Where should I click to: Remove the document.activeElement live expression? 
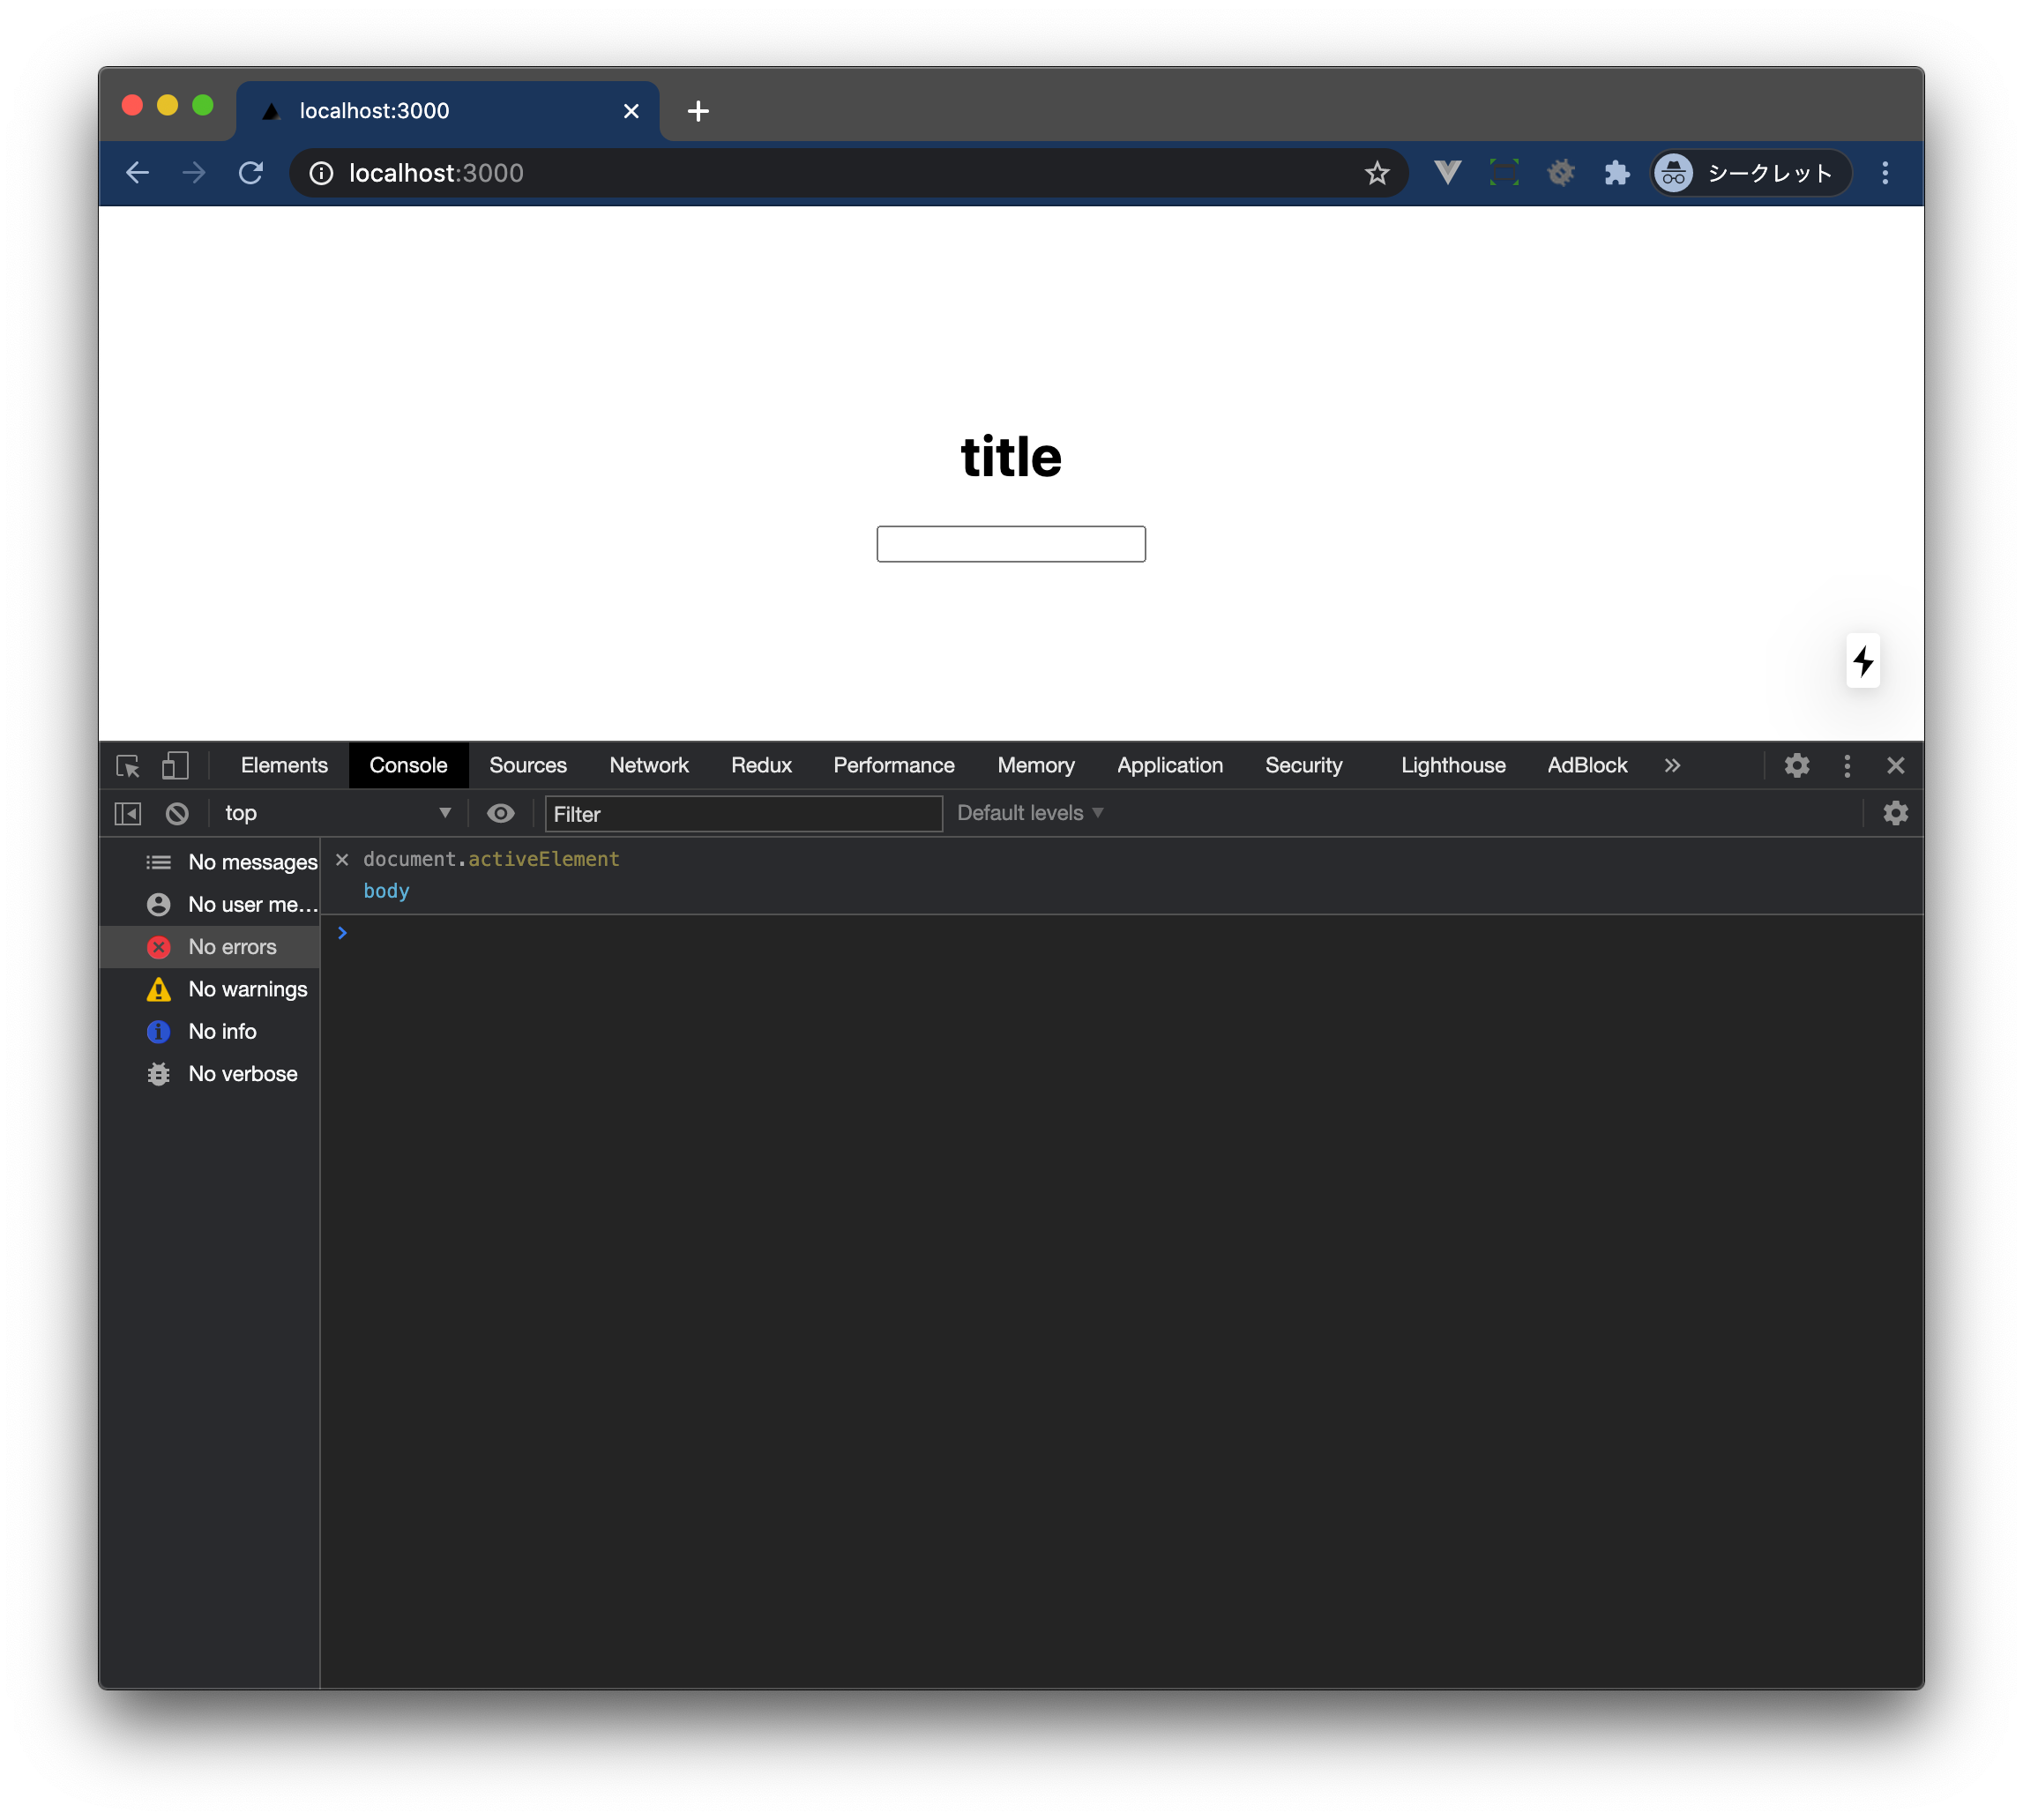tap(342, 859)
